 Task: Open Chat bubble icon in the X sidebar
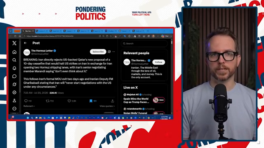point(14,76)
